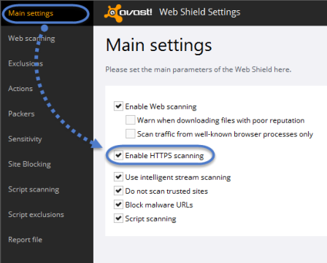The height and width of the screenshot is (263, 327).
Task: Toggle Block malware URLs checkbox
Action: tap(118, 205)
